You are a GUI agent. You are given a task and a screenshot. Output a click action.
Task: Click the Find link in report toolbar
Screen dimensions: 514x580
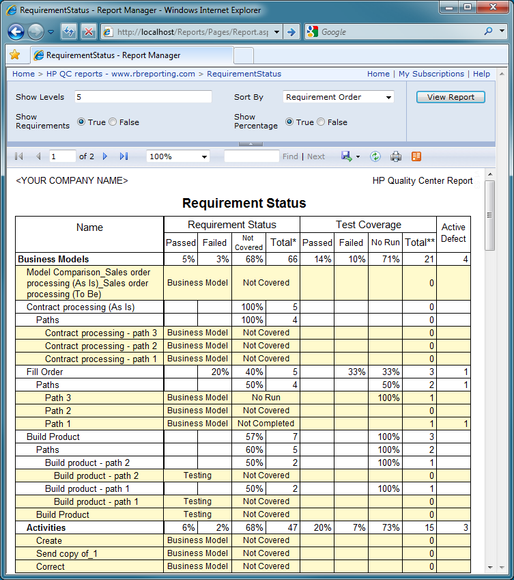click(x=290, y=156)
